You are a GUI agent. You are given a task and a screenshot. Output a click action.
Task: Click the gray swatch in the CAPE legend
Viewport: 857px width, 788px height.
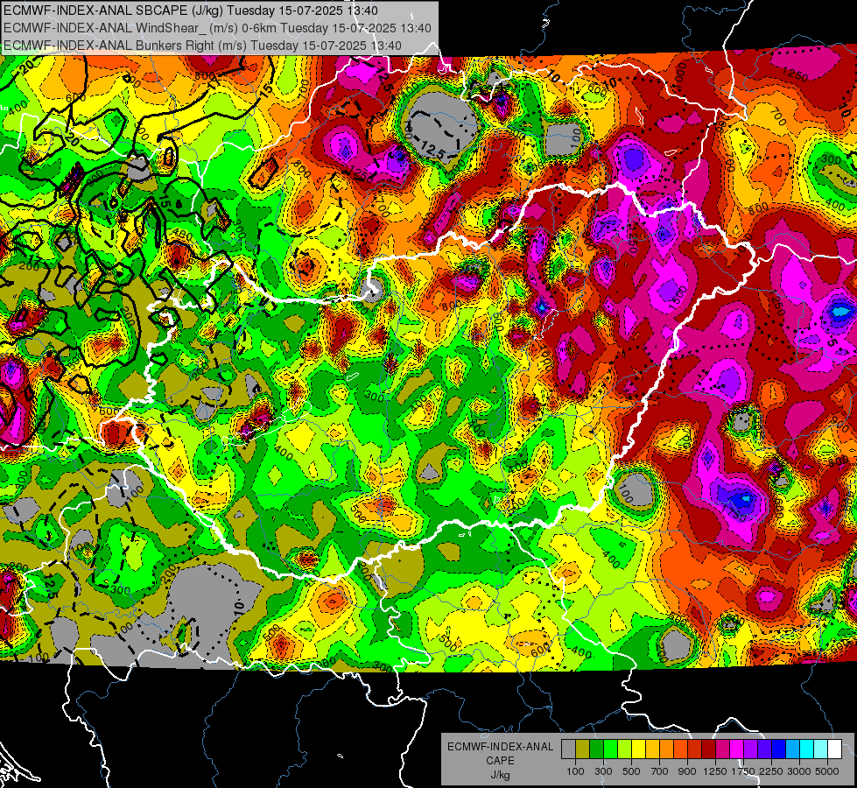(x=568, y=749)
